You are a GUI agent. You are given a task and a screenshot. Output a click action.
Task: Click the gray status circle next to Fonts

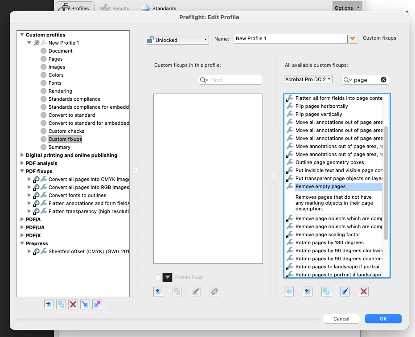pyautogui.click(x=43, y=83)
